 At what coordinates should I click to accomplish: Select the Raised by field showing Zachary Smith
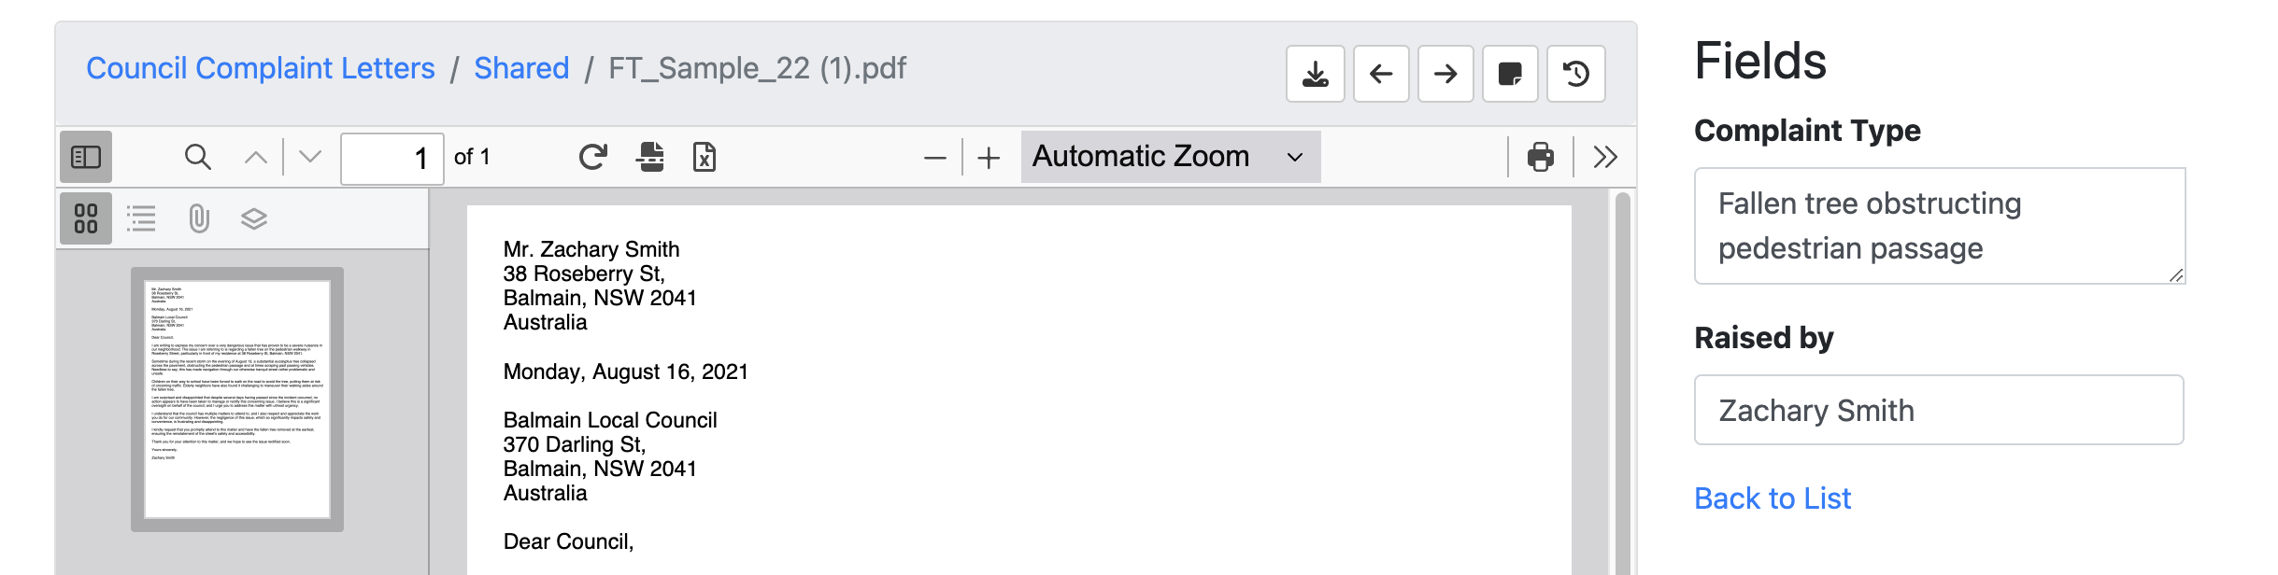(x=1937, y=410)
